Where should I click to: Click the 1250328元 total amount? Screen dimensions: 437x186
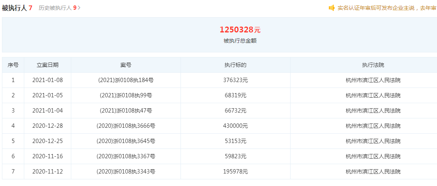click(x=240, y=29)
